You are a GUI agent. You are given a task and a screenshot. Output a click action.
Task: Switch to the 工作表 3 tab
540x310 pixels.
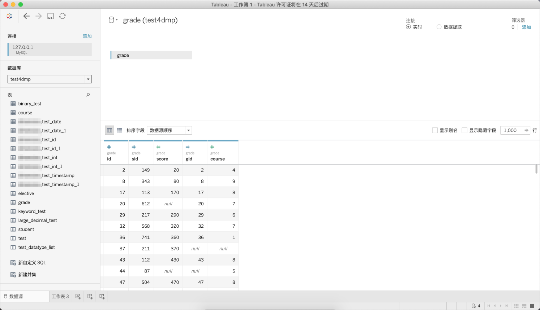pos(60,296)
